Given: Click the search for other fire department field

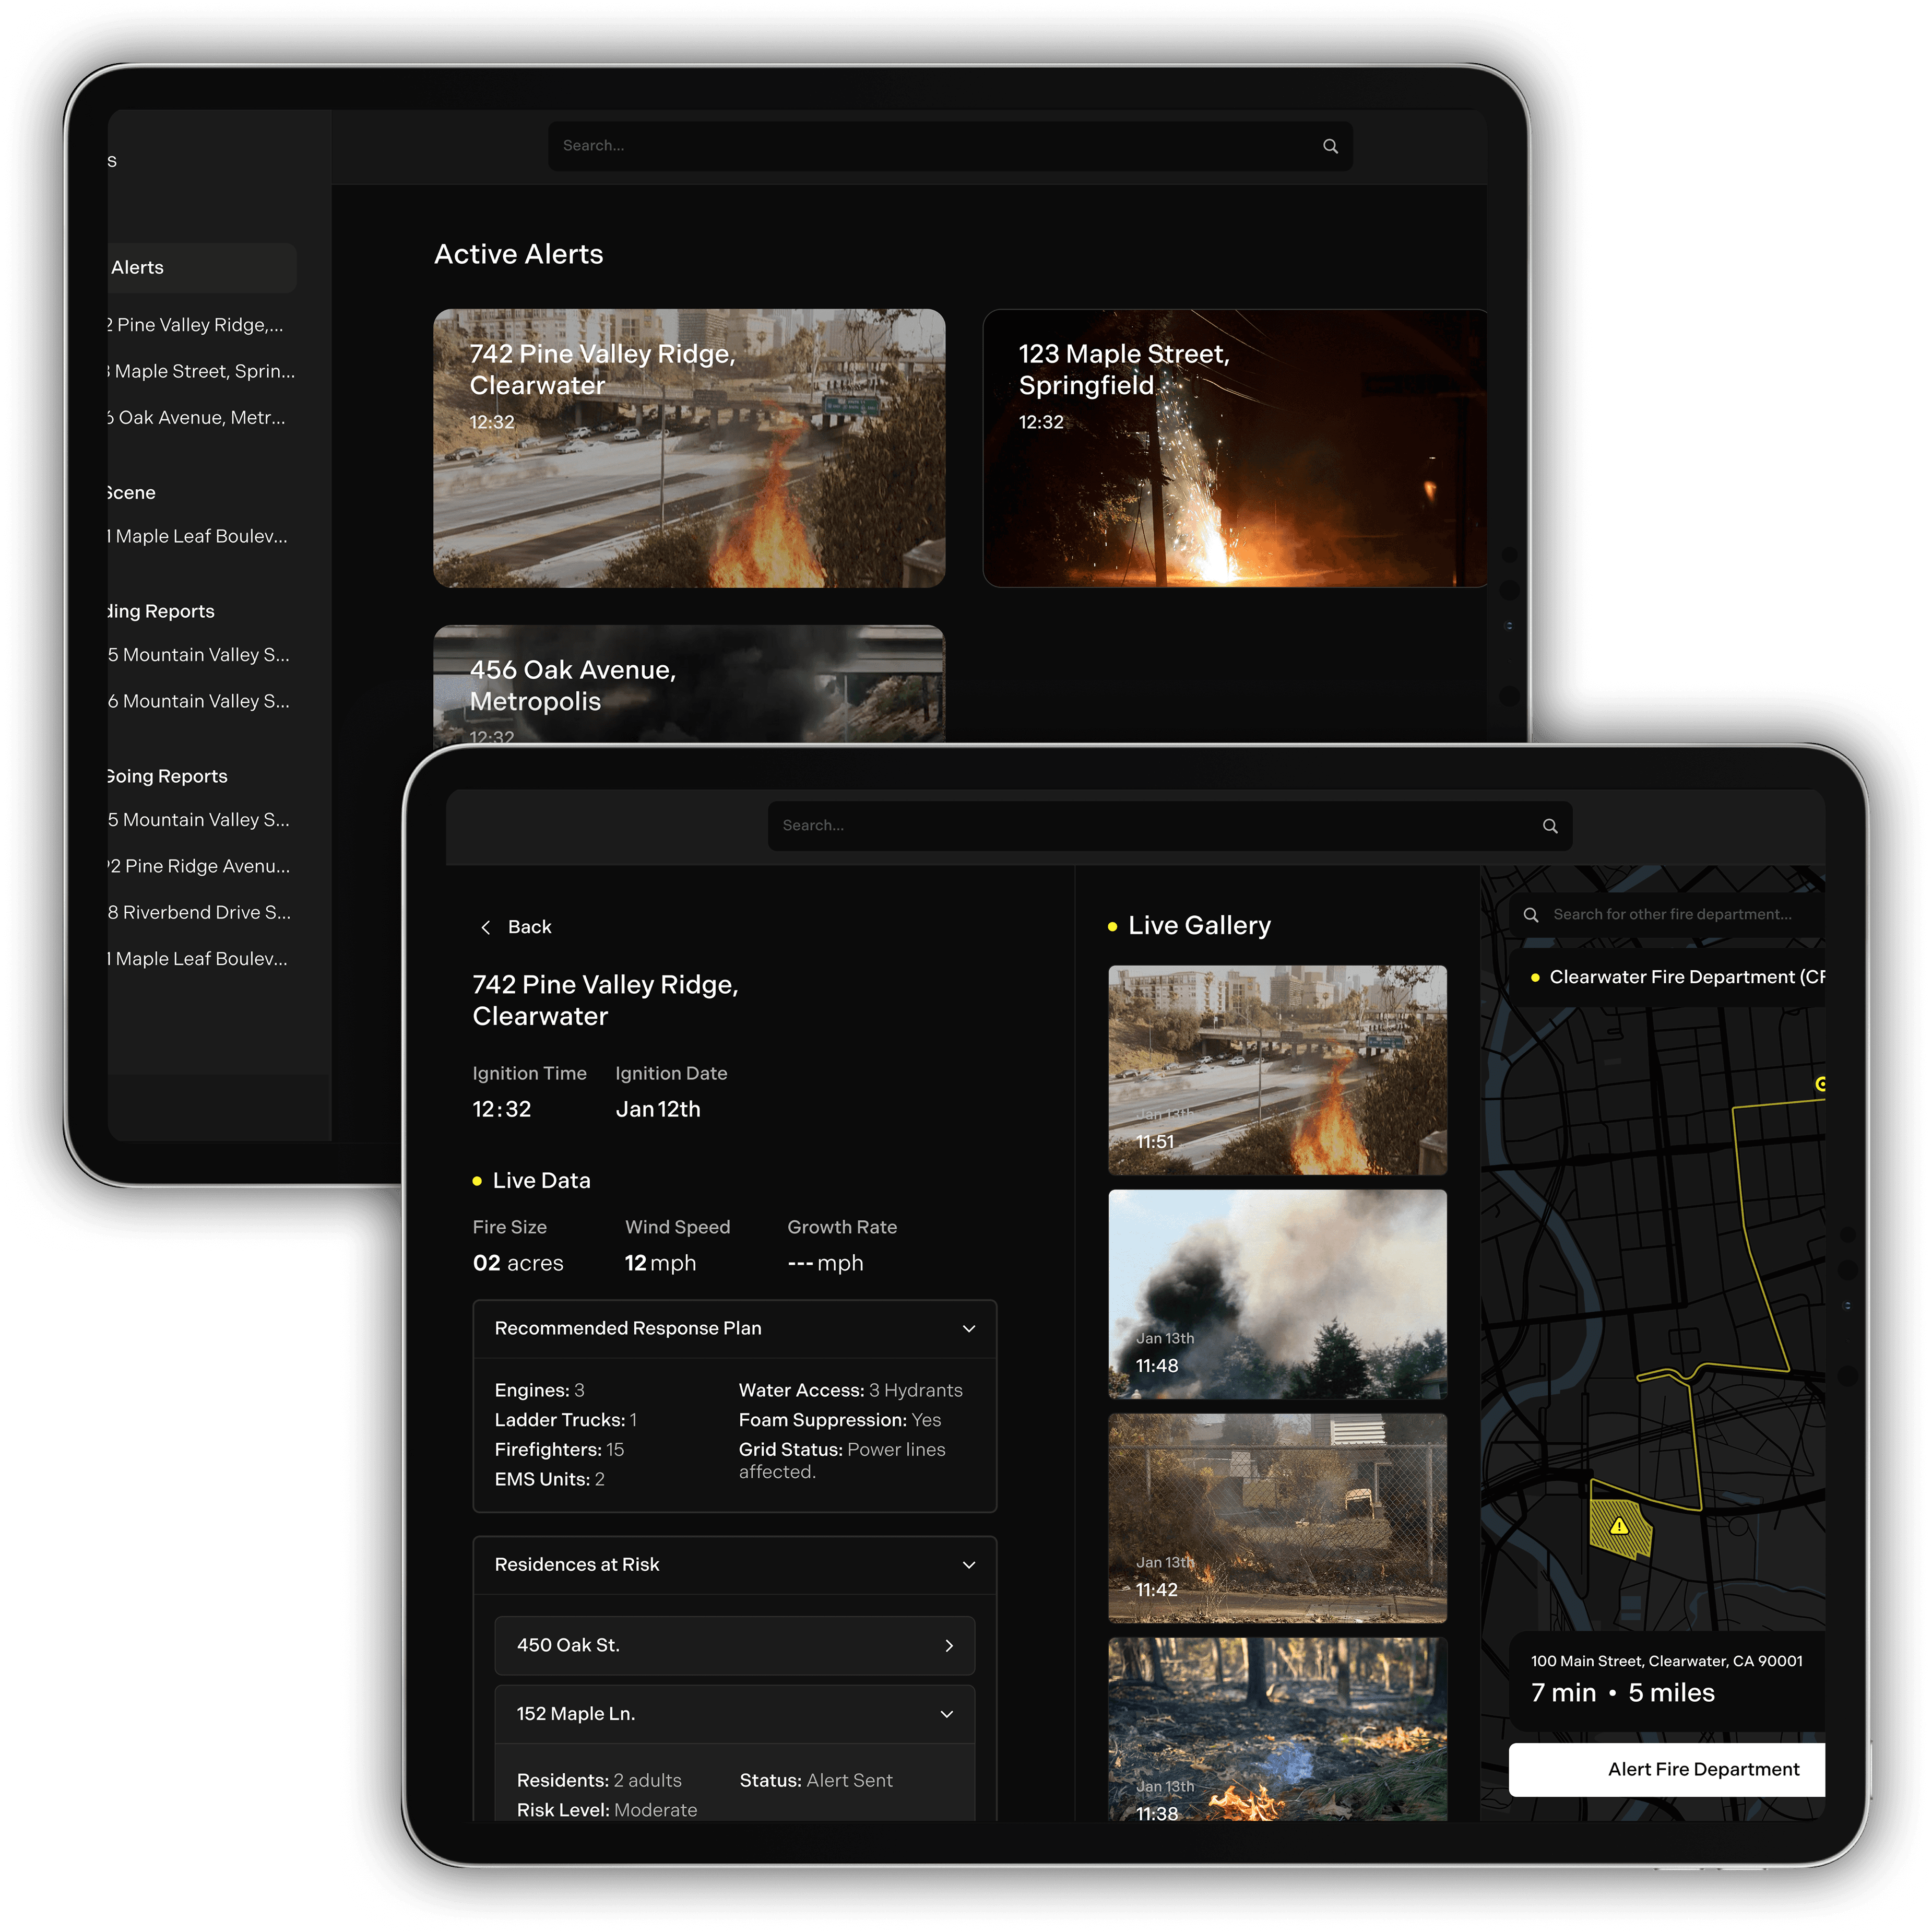Looking at the screenshot, I should [1672, 914].
